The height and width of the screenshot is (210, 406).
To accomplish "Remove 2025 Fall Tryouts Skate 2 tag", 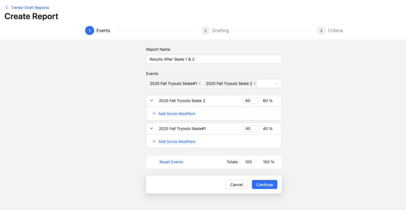I will coord(255,83).
